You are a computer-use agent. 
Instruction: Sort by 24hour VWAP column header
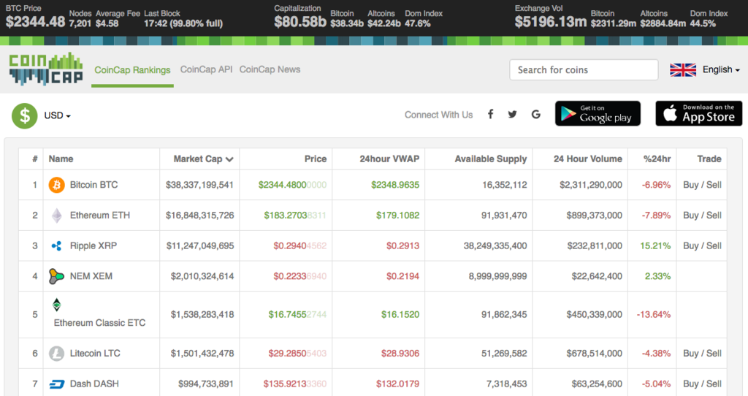389,159
